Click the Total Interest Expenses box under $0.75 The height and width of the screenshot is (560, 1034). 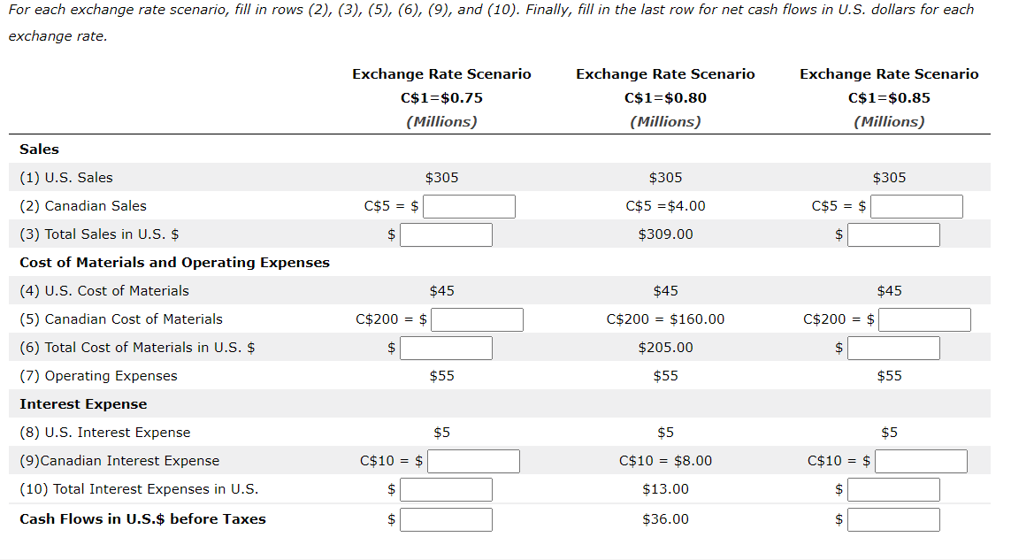pos(446,488)
